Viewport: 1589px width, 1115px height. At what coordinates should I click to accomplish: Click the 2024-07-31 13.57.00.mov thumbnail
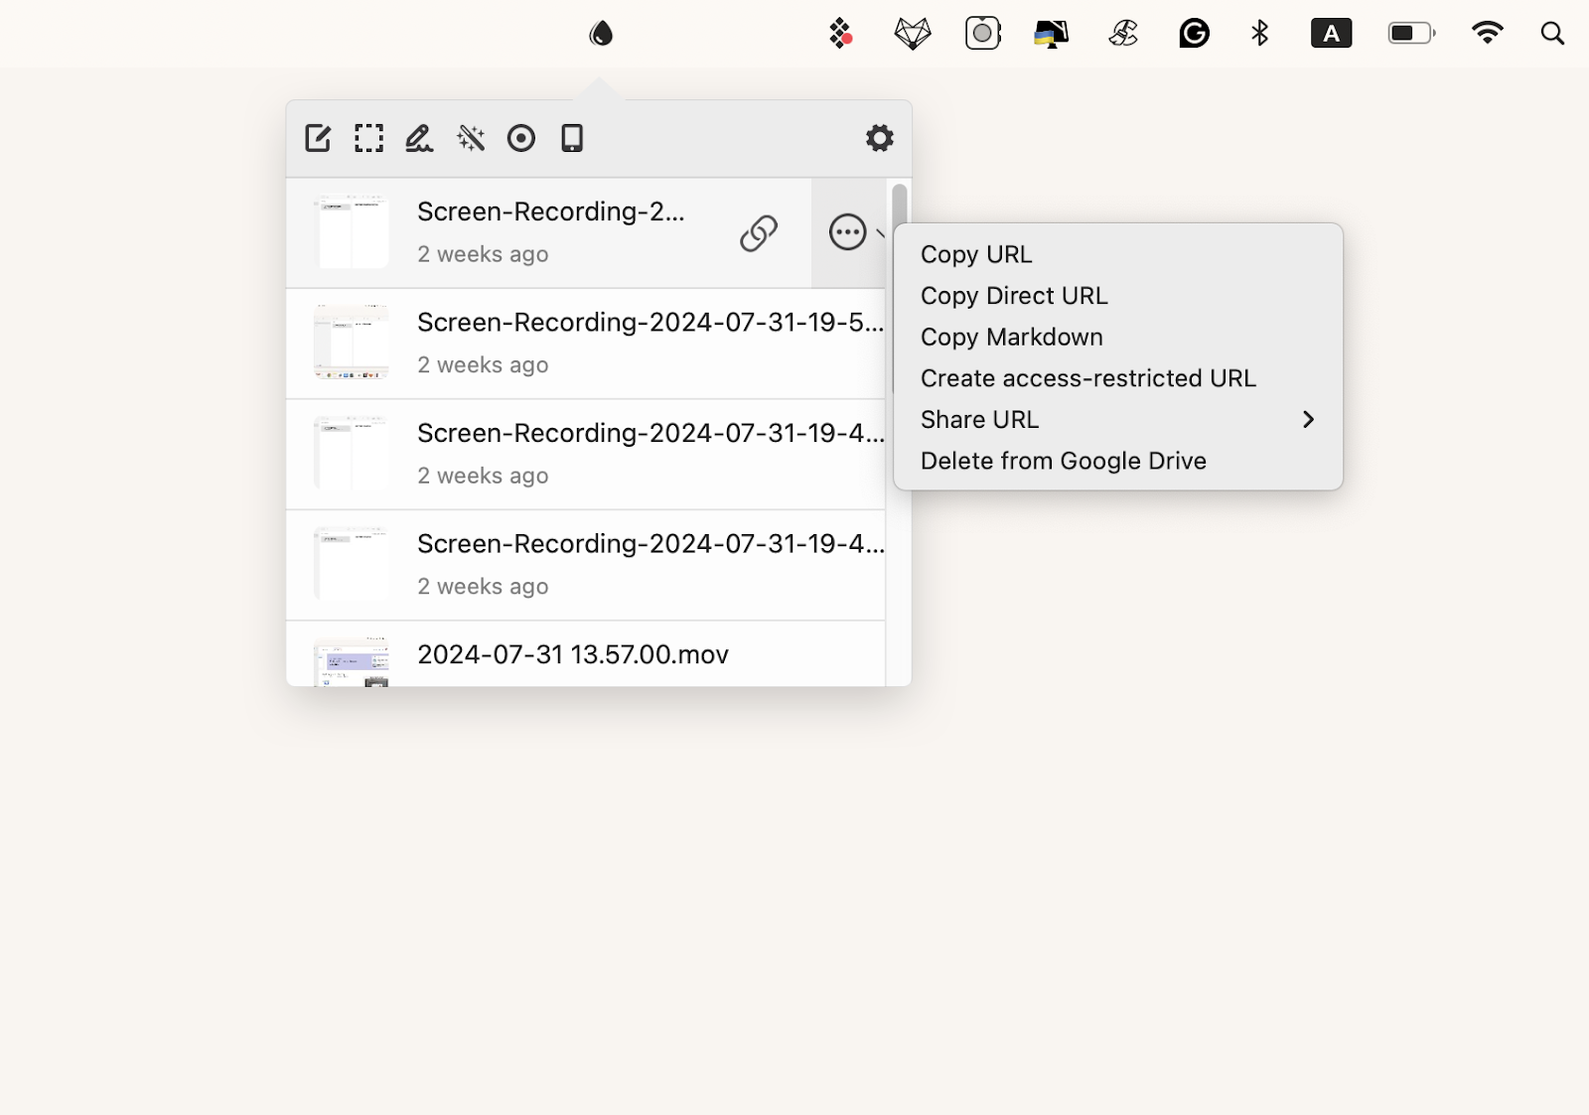[353, 663]
